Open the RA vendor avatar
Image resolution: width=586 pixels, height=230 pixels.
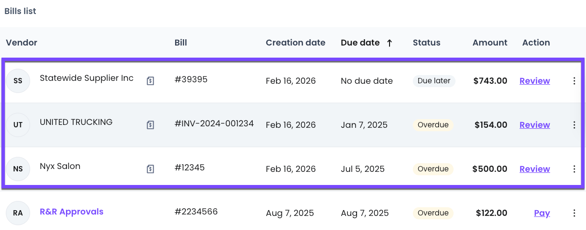[x=18, y=213]
